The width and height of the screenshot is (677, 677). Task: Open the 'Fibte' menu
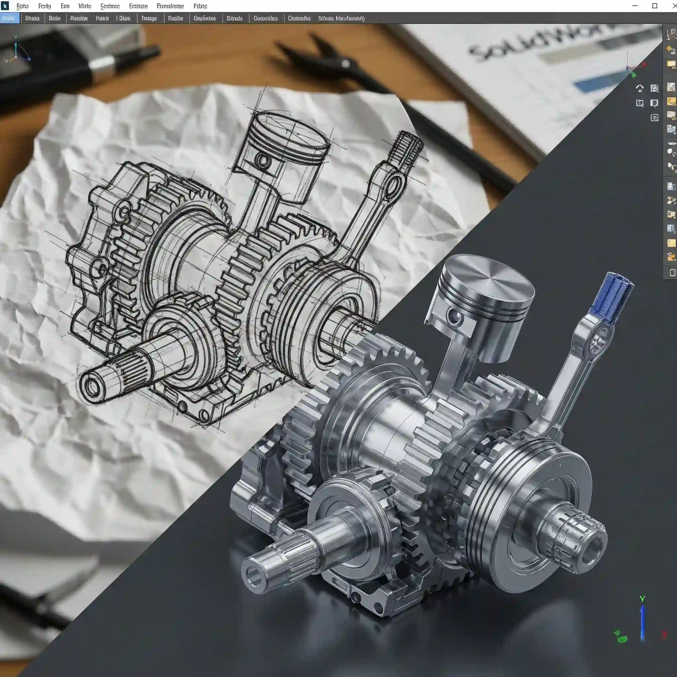(x=200, y=6)
